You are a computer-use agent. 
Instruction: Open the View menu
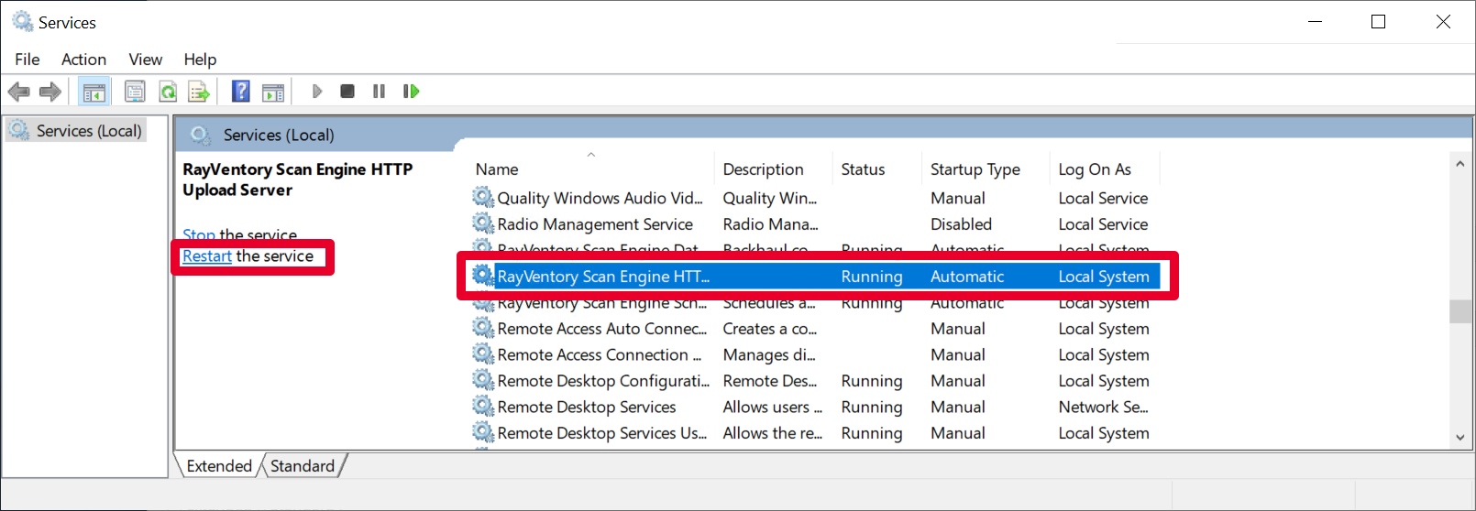click(x=145, y=60)
